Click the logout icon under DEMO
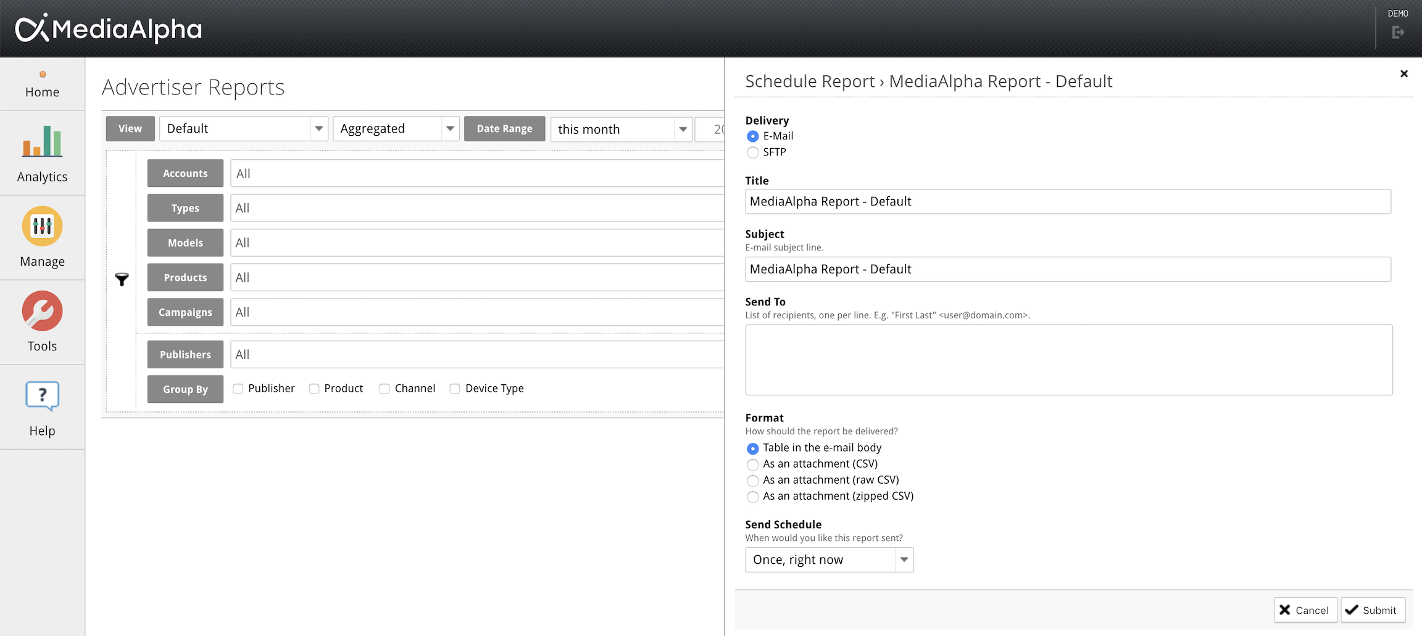 (x=1398, y=33)
